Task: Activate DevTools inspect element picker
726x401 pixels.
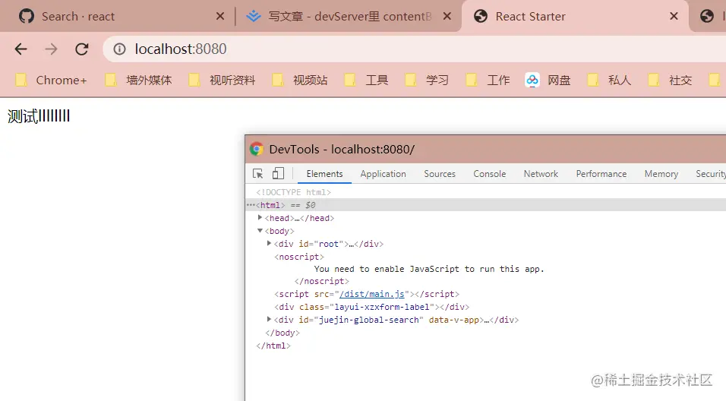Action: click(x=258, y=174)
